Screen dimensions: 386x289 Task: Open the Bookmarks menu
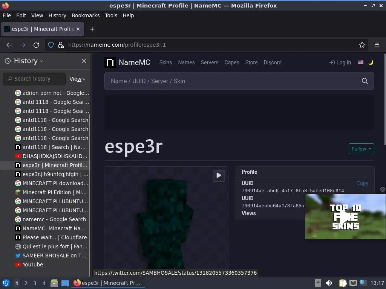pos(86,15)
